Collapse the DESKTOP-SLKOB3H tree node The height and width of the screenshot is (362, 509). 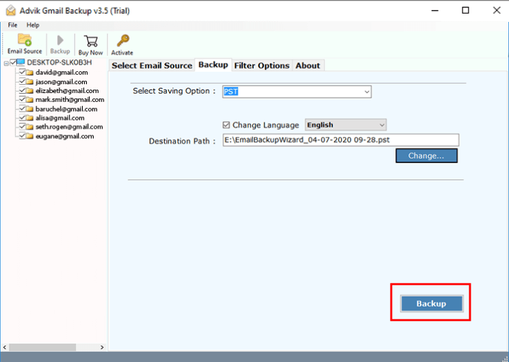tap(6, 64)
